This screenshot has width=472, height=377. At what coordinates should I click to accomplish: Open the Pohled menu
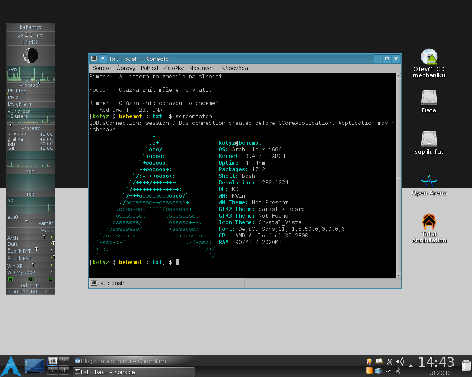click(x=149, y=68)
